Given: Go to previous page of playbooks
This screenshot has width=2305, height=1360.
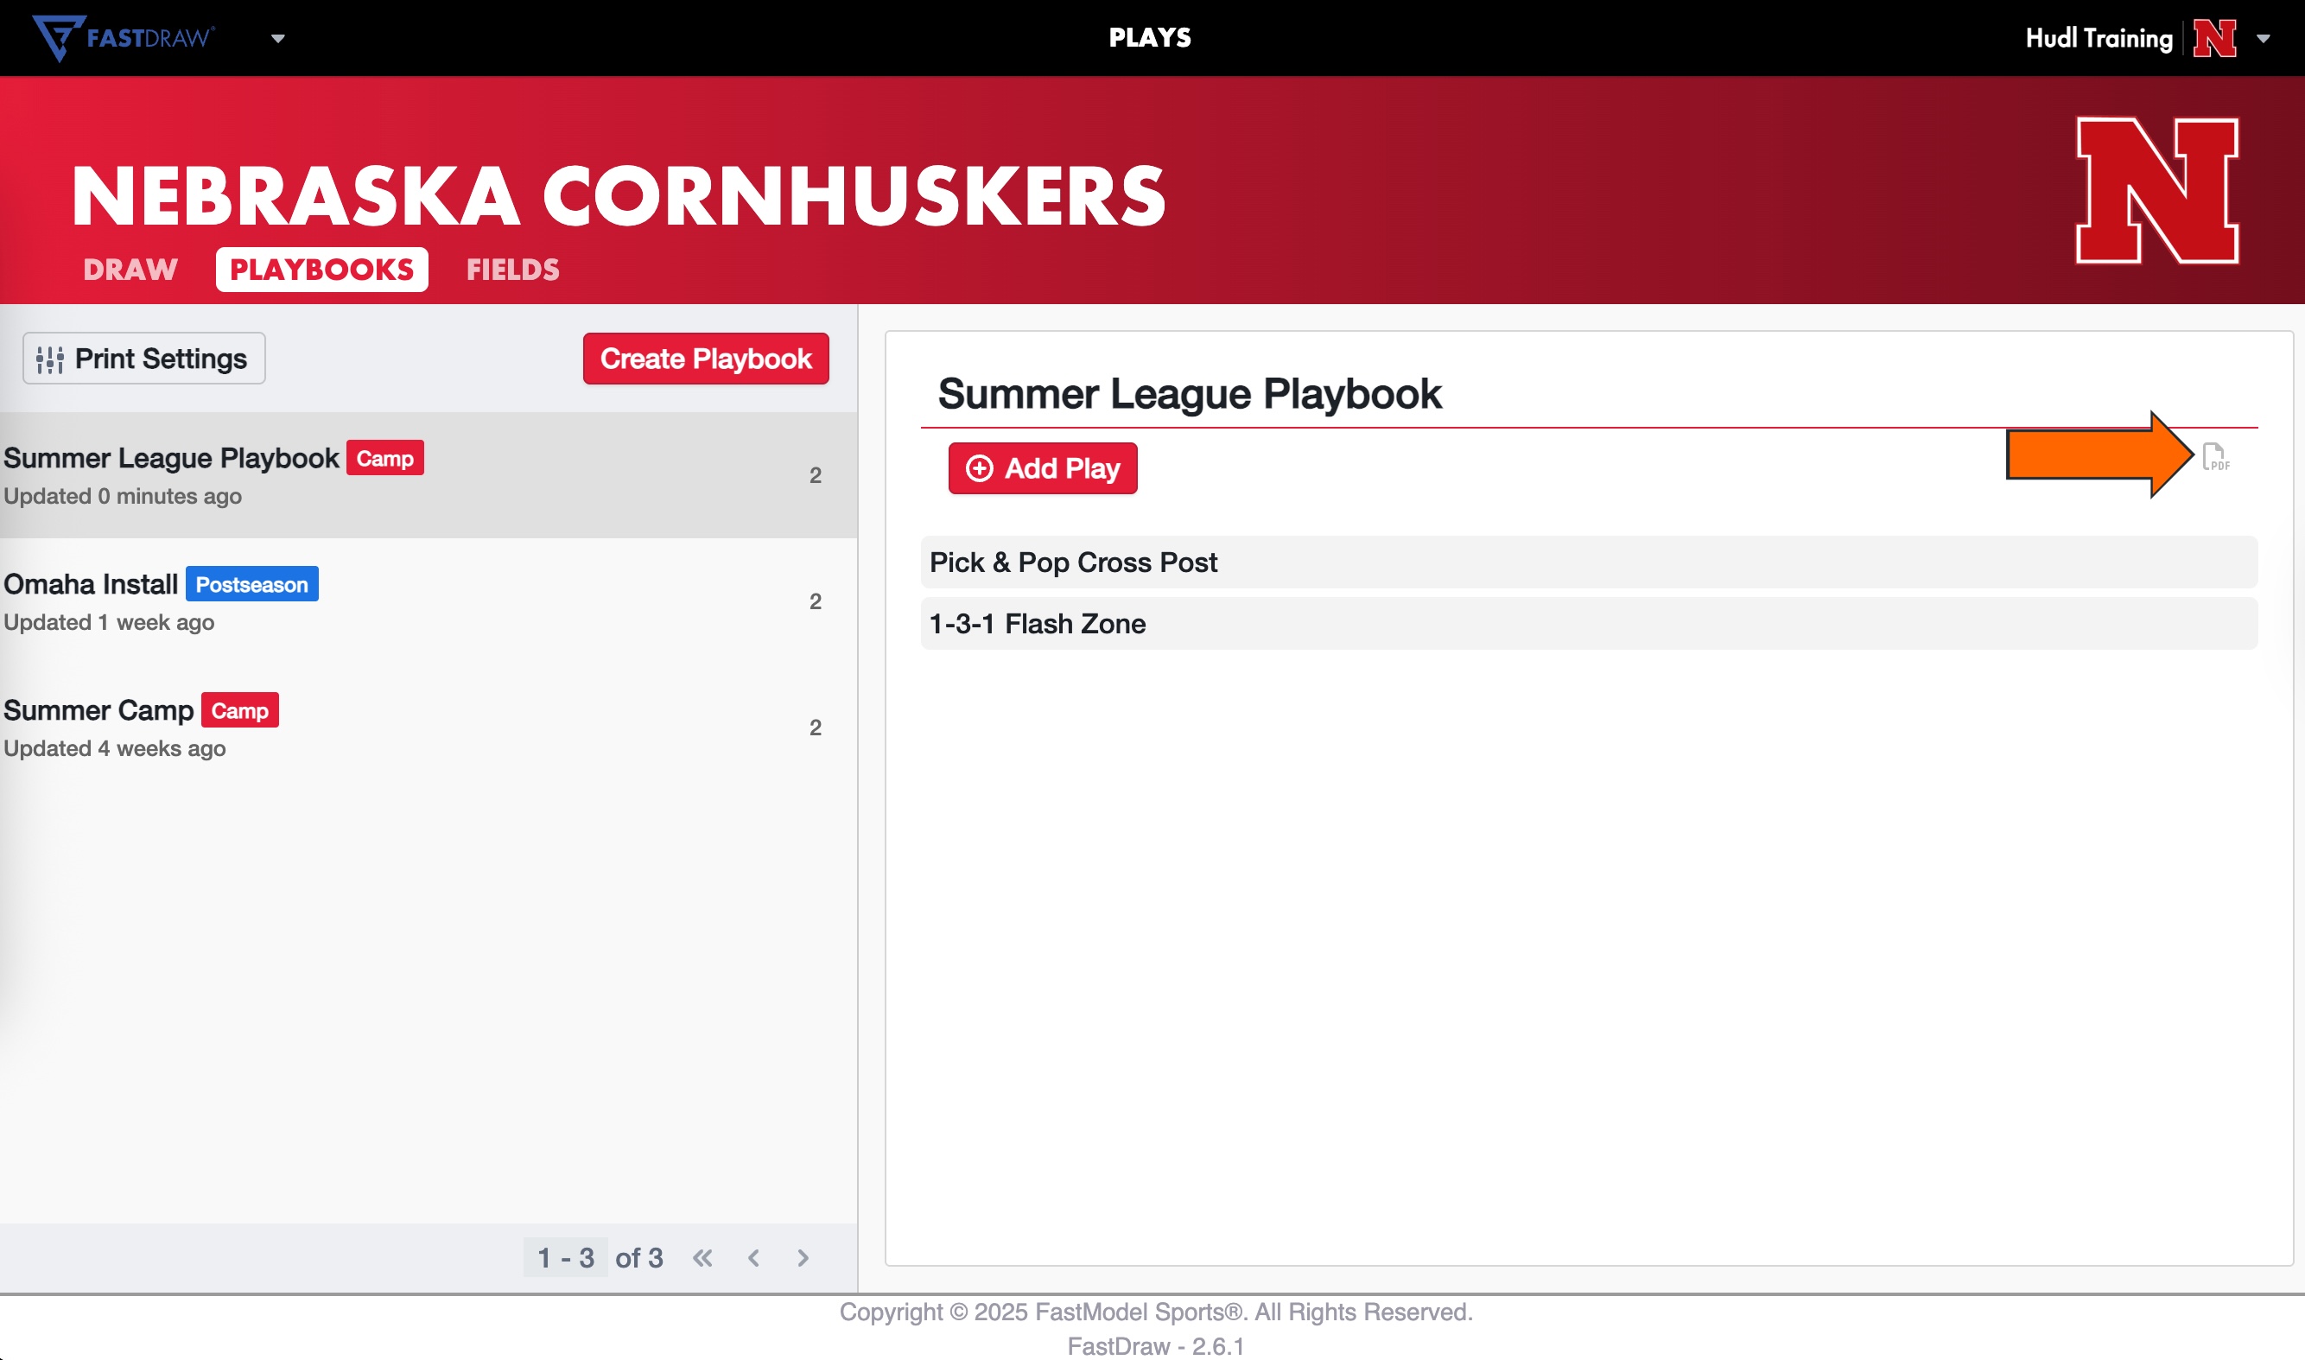Looking at the screenshot, I should click(x=753, y=1258).
